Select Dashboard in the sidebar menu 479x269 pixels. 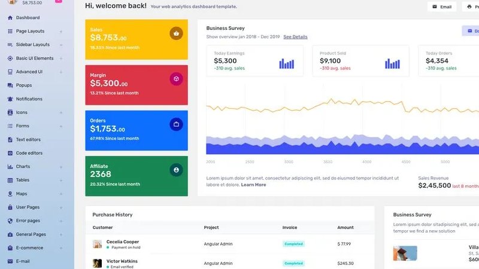[x=28, y=18]
